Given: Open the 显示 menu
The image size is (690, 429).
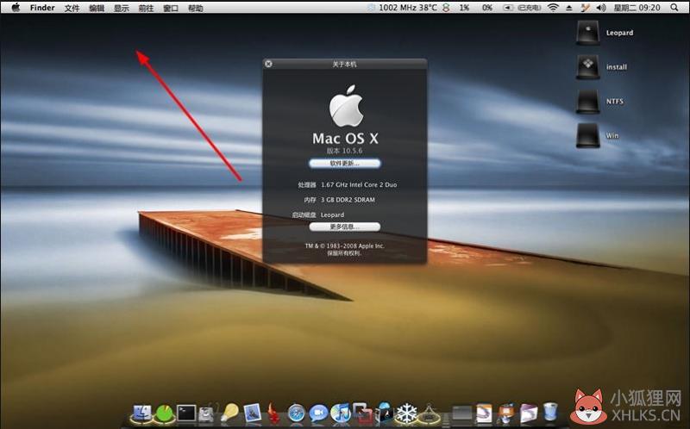Looking at the screenshot, I should (121, 8).
